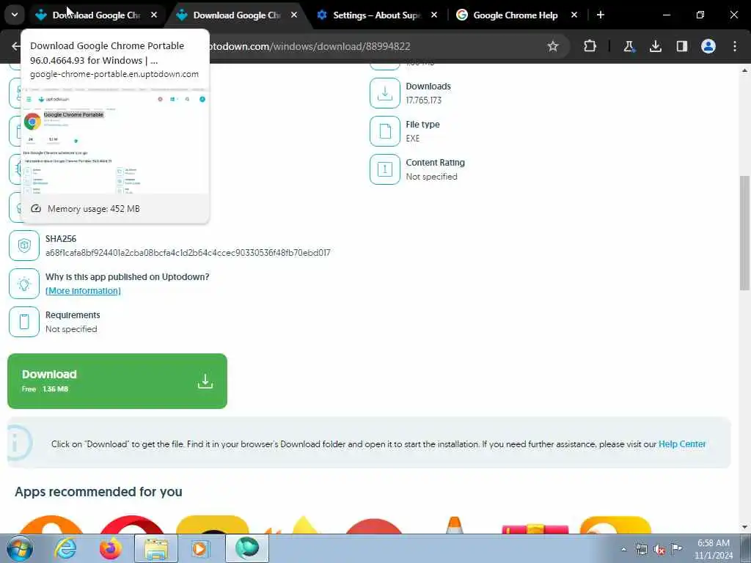Click the vertical scrollbar thumb

pyautogui.click(x=745, y=232)
